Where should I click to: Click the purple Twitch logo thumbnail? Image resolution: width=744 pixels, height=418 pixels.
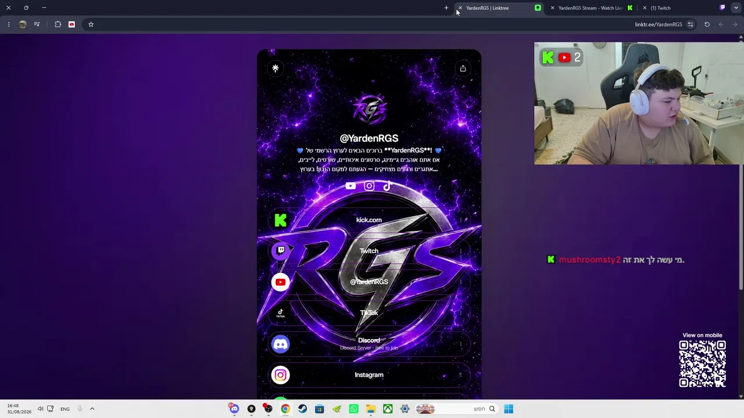[281, 251]
